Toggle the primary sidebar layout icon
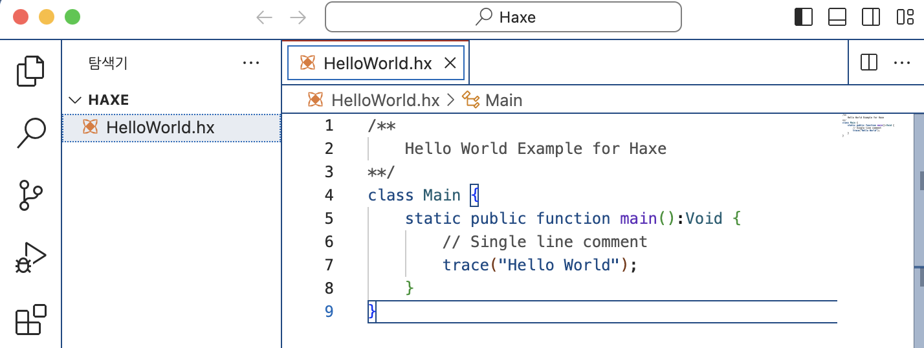 coord(804,17)
